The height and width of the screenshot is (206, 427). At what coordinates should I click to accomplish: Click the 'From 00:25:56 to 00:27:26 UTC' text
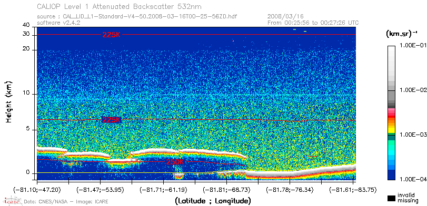pyautogui.click(x=313, y=23)
